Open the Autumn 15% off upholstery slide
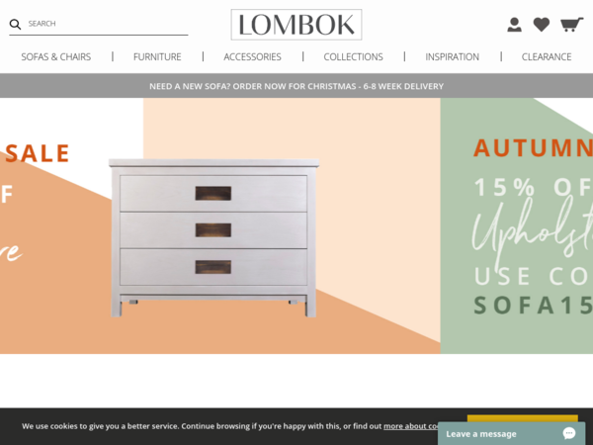Screen dimensions: 593x445 pos(517,225)
